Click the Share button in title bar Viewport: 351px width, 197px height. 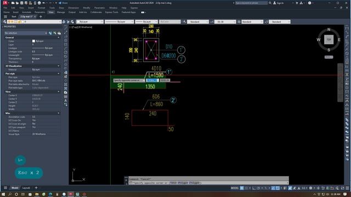[x=63, y=3]
